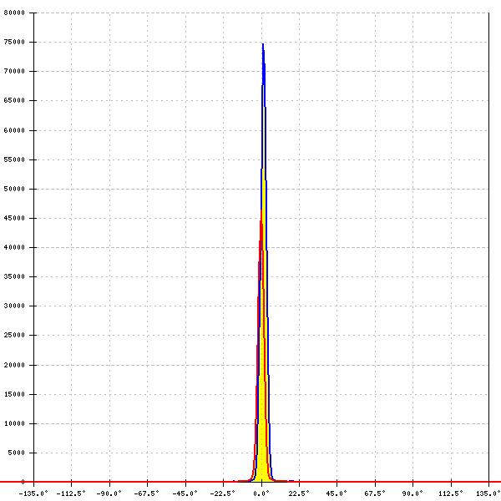This screenshot has width=501, height=501.
Task: Click the -22.5° x-axis label
Action: click(222, 493)
